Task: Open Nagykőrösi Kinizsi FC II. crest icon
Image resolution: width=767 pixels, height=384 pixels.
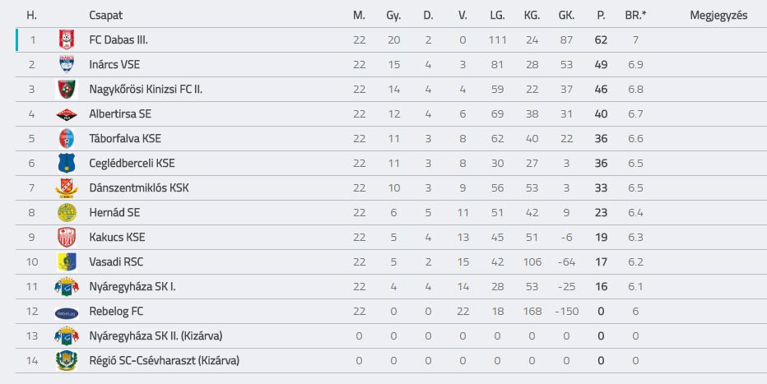Action: point(67,90)
